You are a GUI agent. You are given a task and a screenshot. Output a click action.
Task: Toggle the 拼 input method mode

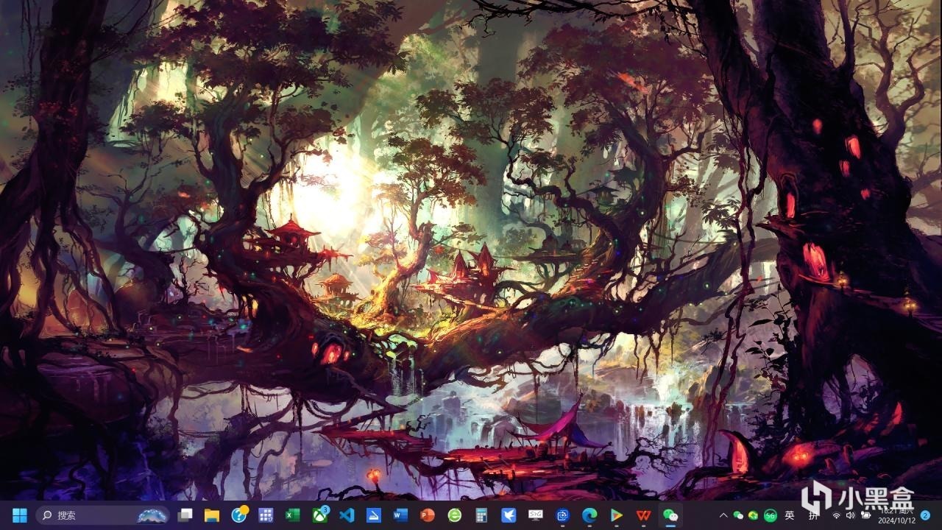tap(814, 515)
